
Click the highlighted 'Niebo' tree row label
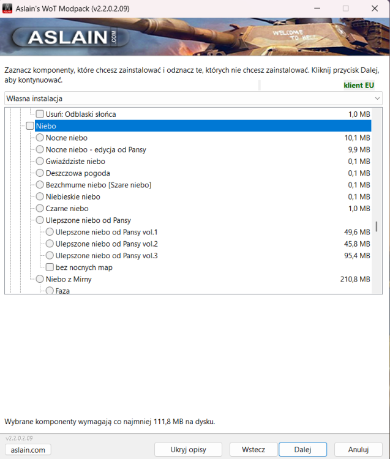point(46,126)
